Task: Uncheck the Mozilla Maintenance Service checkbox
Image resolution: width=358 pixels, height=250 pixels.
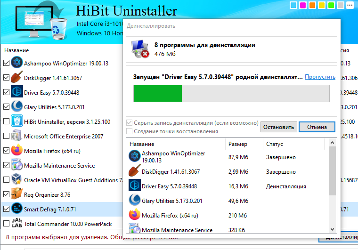Action: tap(7, 165)
